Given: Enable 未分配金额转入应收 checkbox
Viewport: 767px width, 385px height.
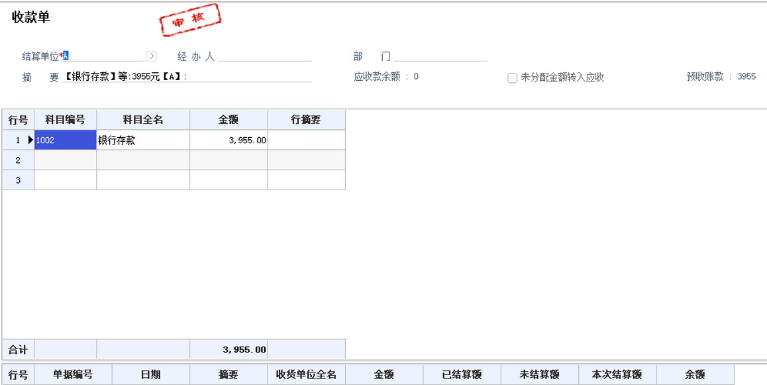Looking at the screenshot, I should tap(512, 78).
